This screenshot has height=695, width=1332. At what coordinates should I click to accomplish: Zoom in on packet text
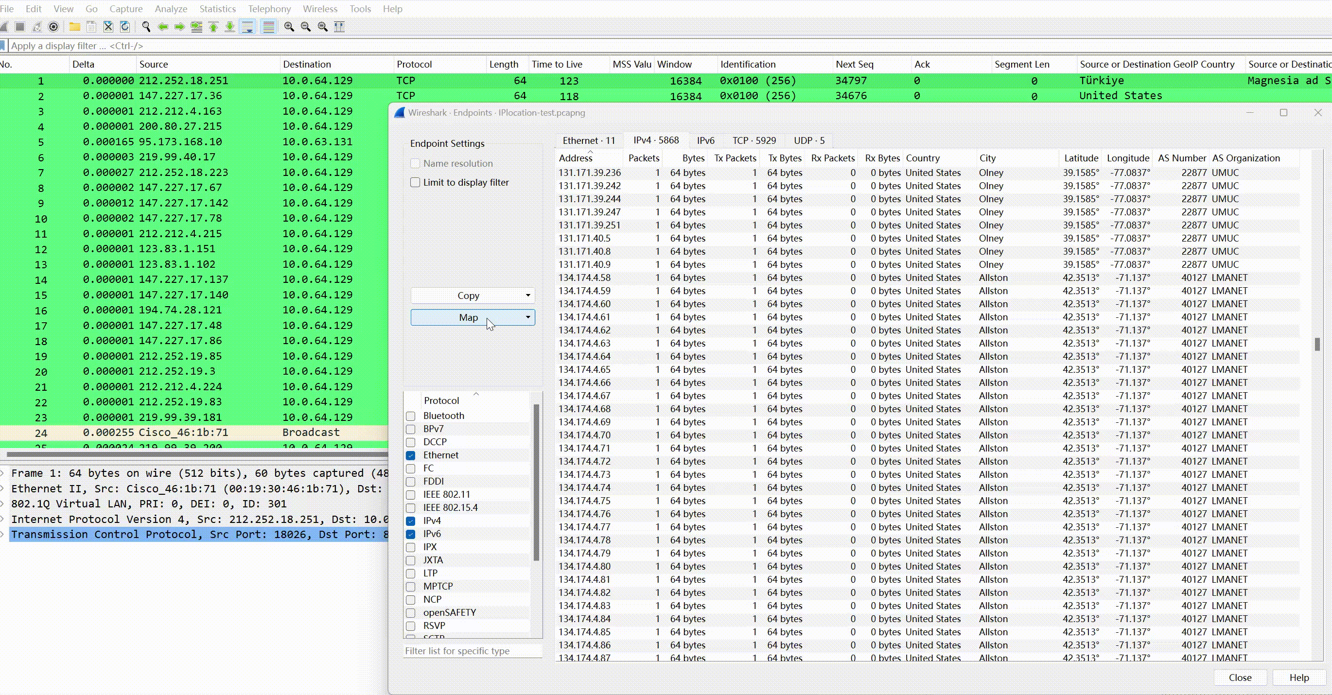(x=289, y=27)
